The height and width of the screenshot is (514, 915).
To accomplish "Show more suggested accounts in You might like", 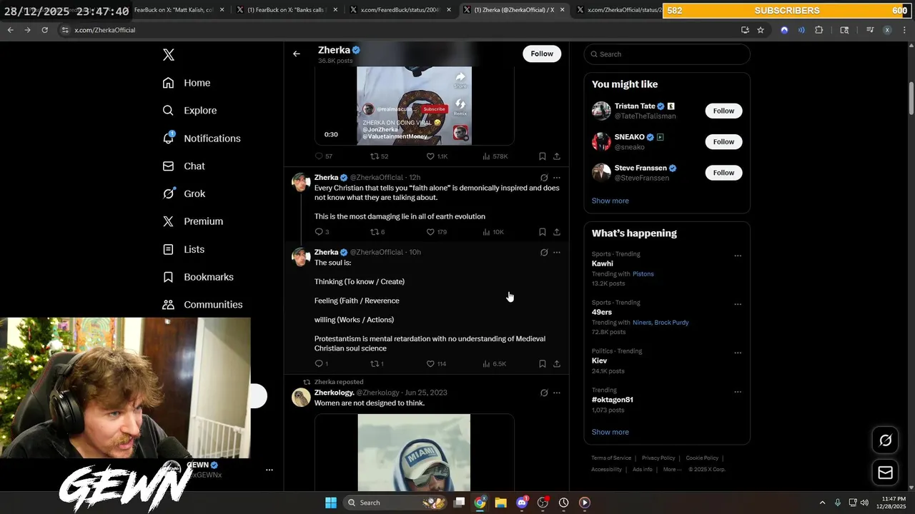I will click(610, 201).
